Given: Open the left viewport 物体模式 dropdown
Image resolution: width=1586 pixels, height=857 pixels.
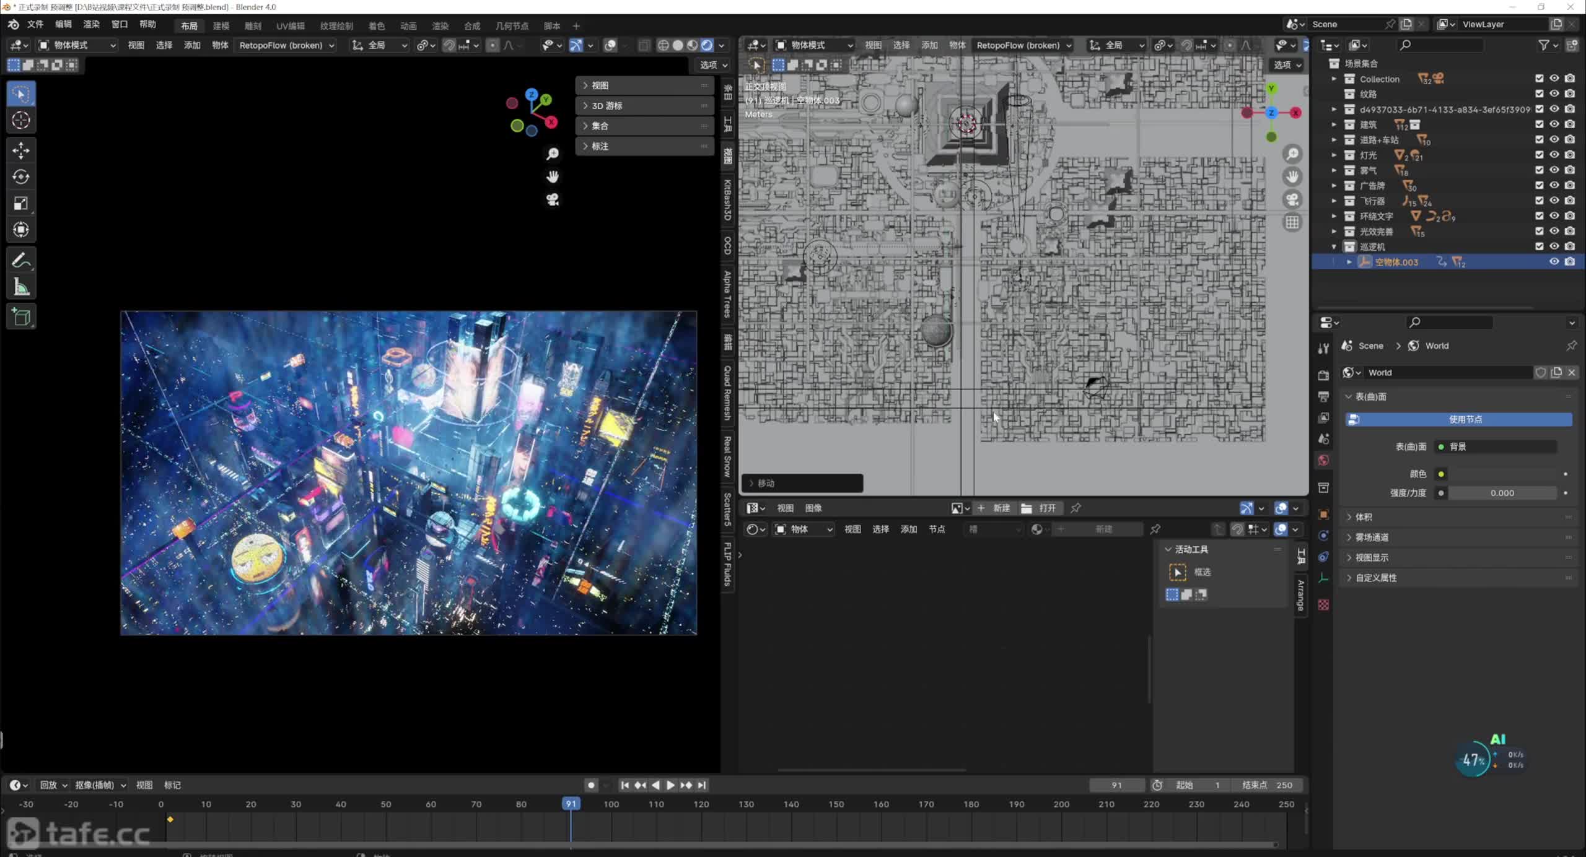Looking at the screenshot, I should 77,45.
